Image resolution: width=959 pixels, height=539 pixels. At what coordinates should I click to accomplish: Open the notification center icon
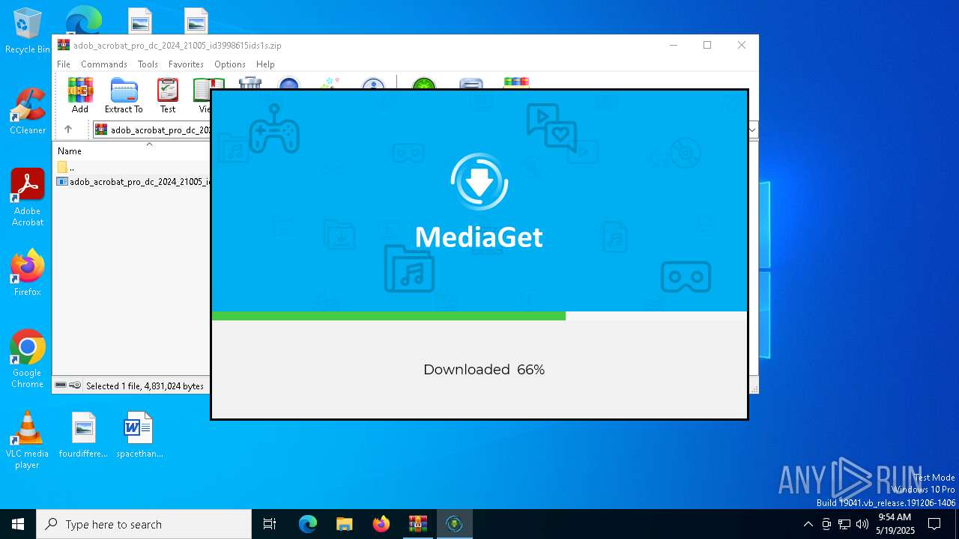tap(934, 524)
